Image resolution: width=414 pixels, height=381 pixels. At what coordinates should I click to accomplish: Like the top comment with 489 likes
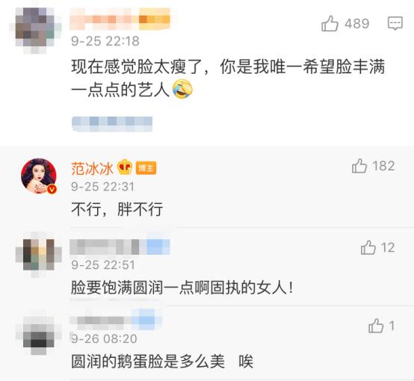[330, 23]
